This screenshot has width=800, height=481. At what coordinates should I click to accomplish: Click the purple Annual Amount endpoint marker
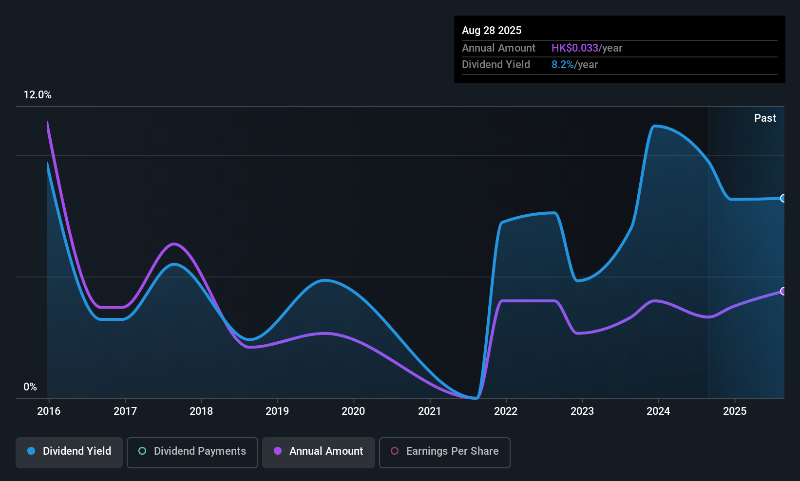[x=783, y=291]
